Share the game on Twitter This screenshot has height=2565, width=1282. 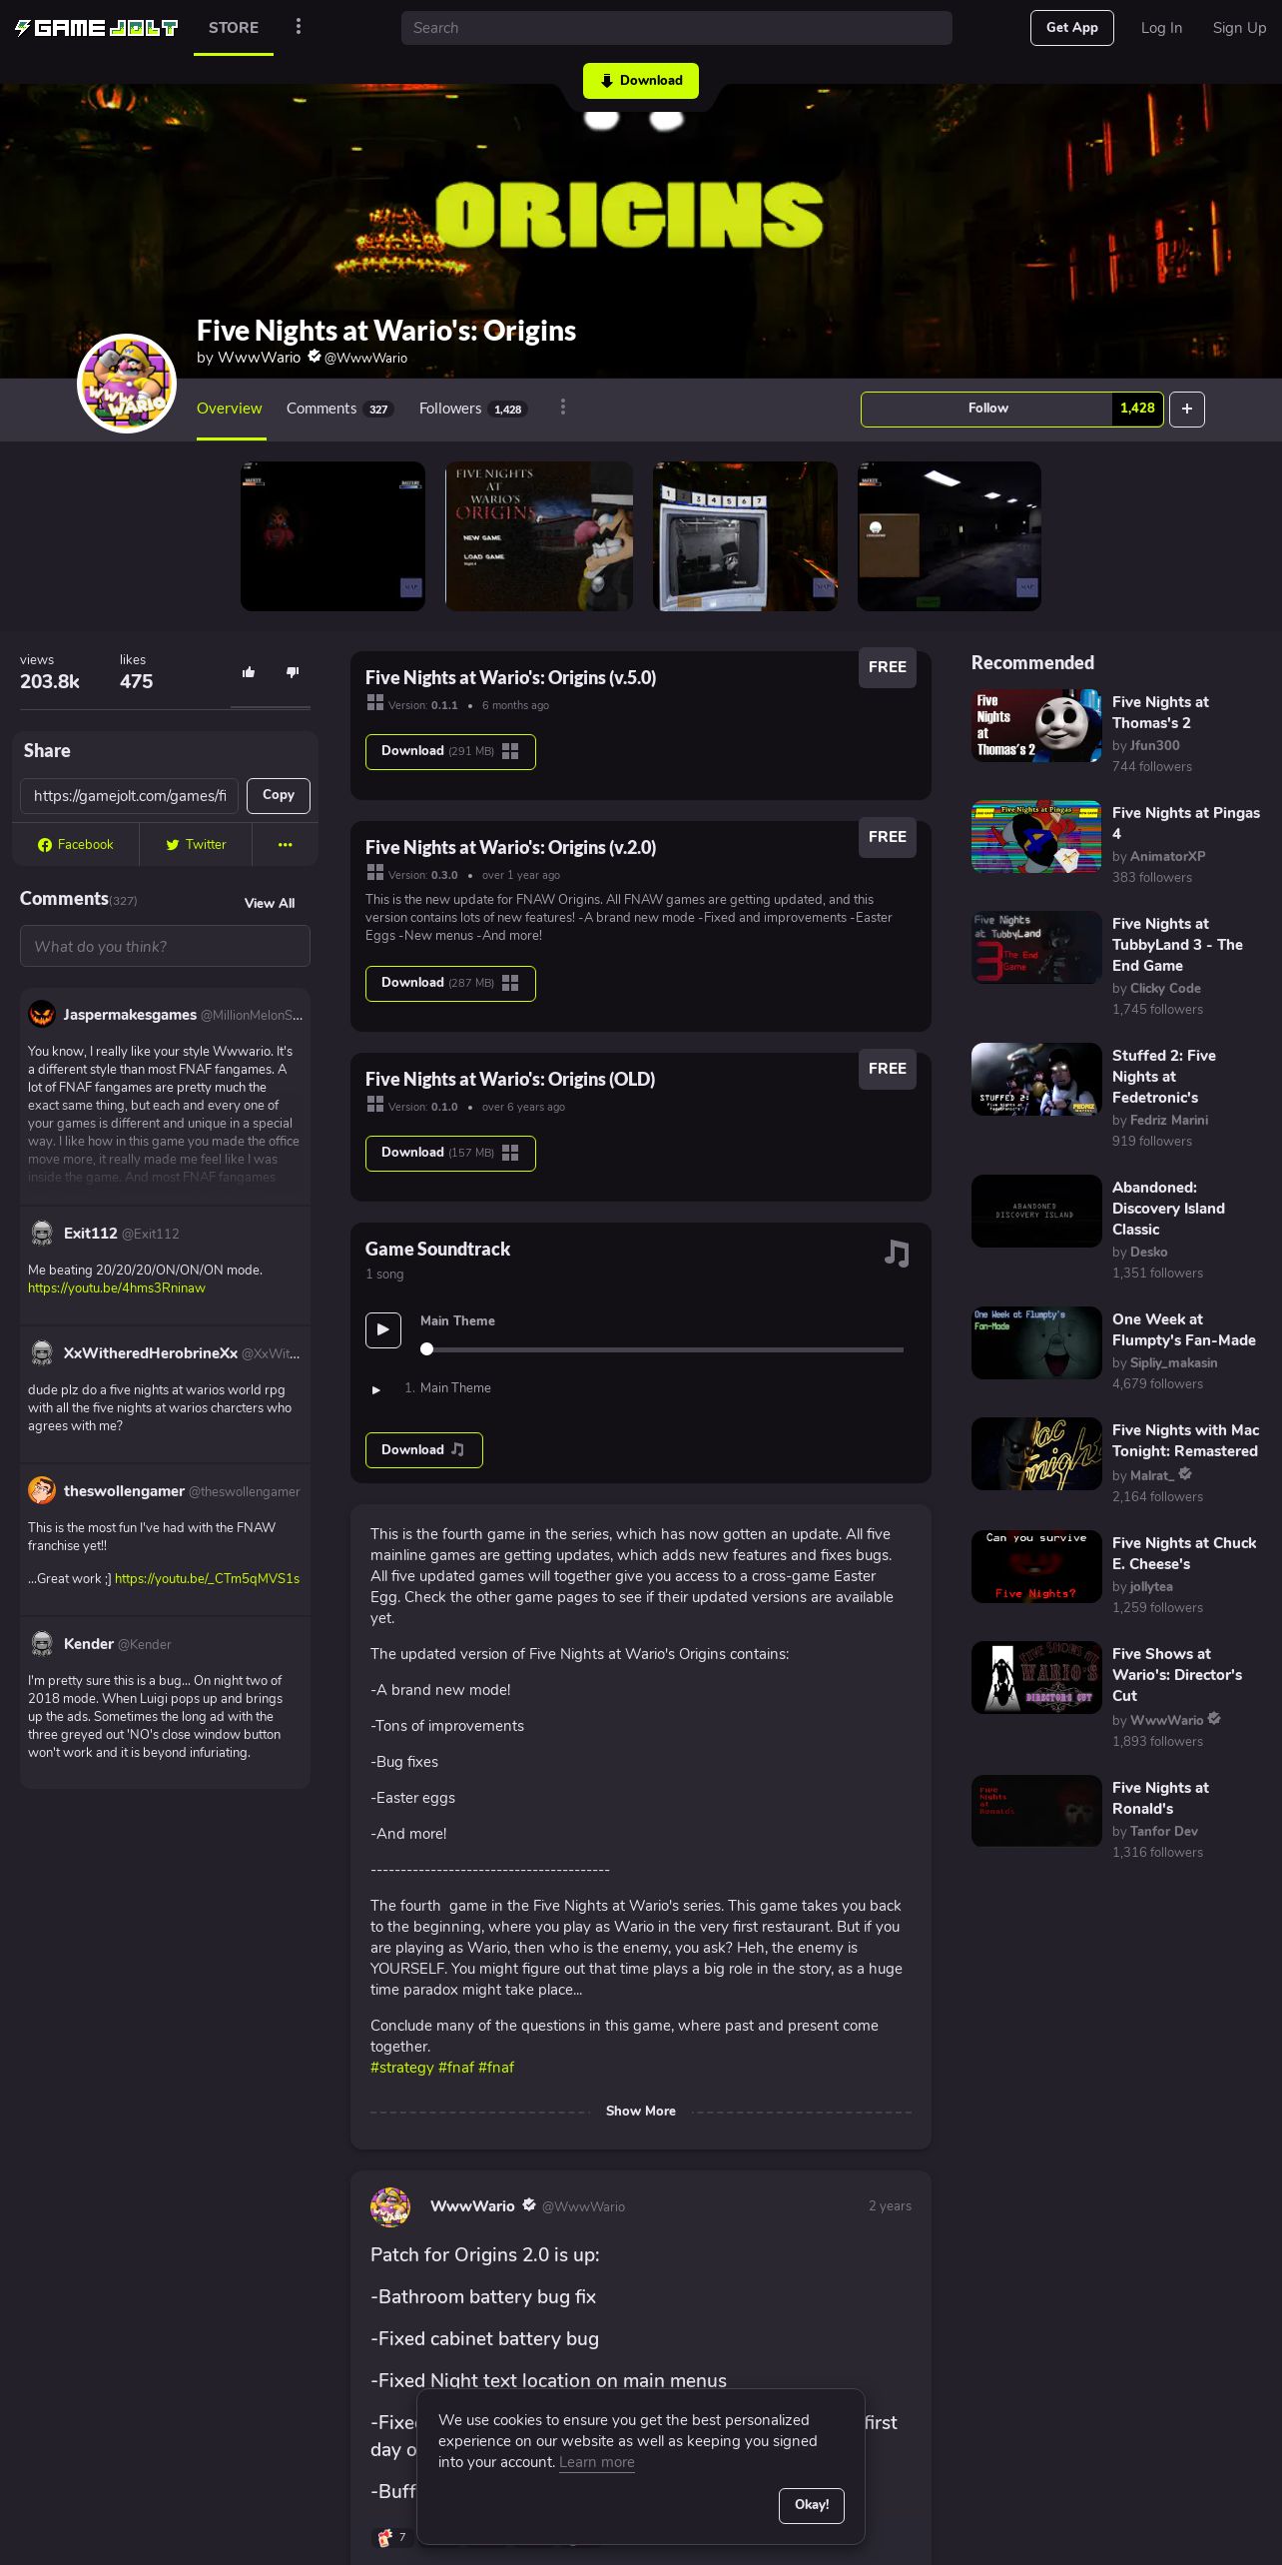click(x=196, y=845)
